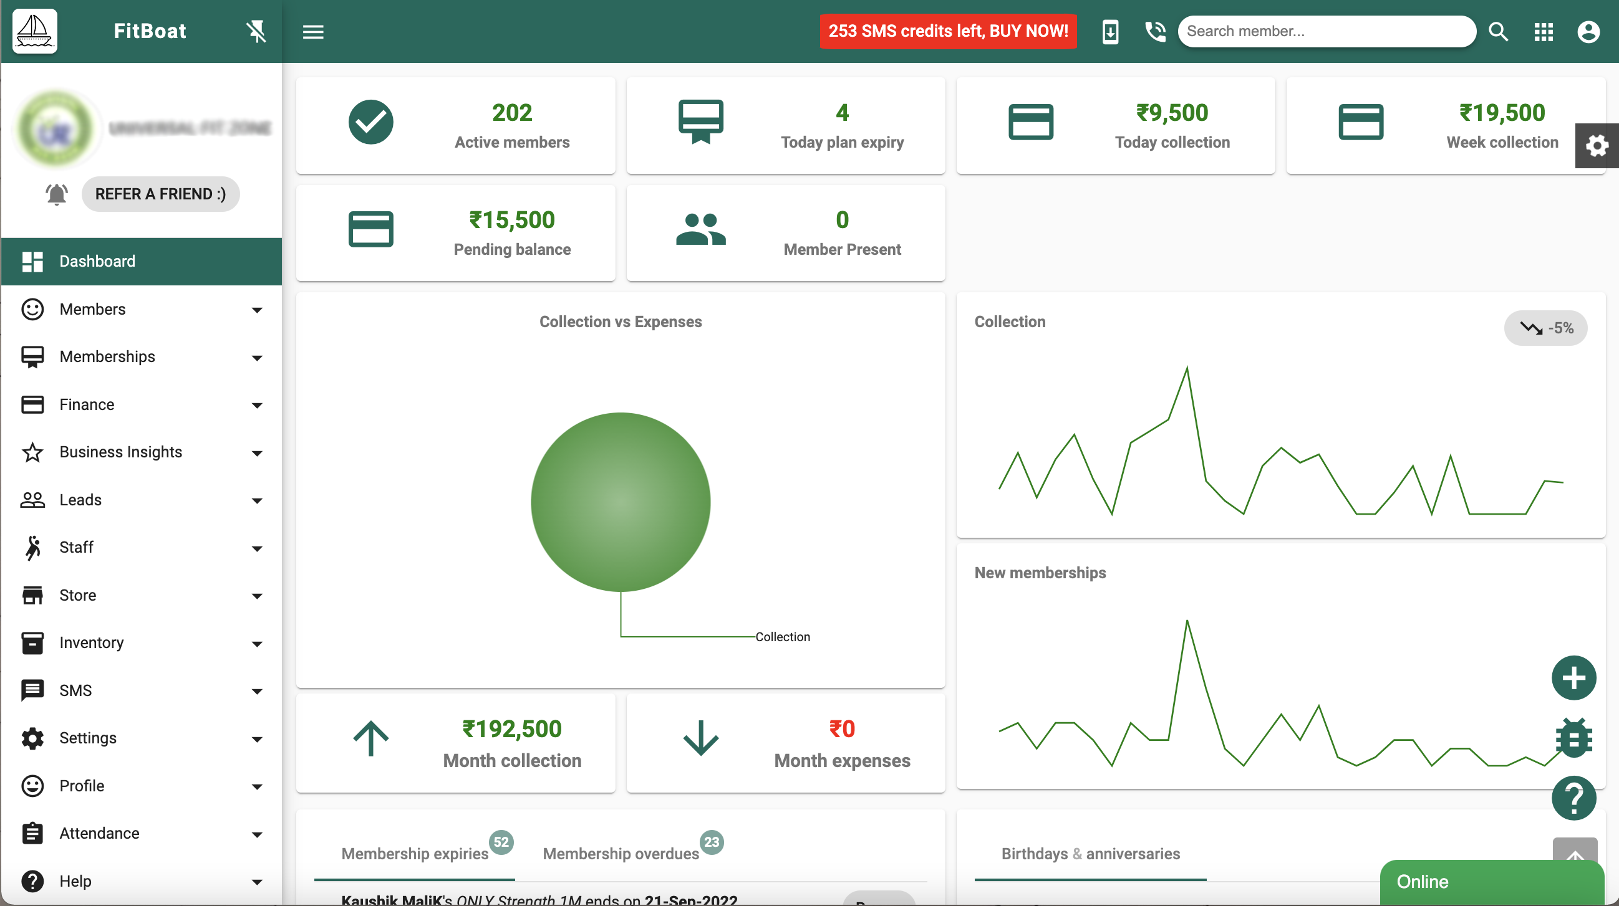
Task: Click the phone call icon in header
Action: 1155,31
